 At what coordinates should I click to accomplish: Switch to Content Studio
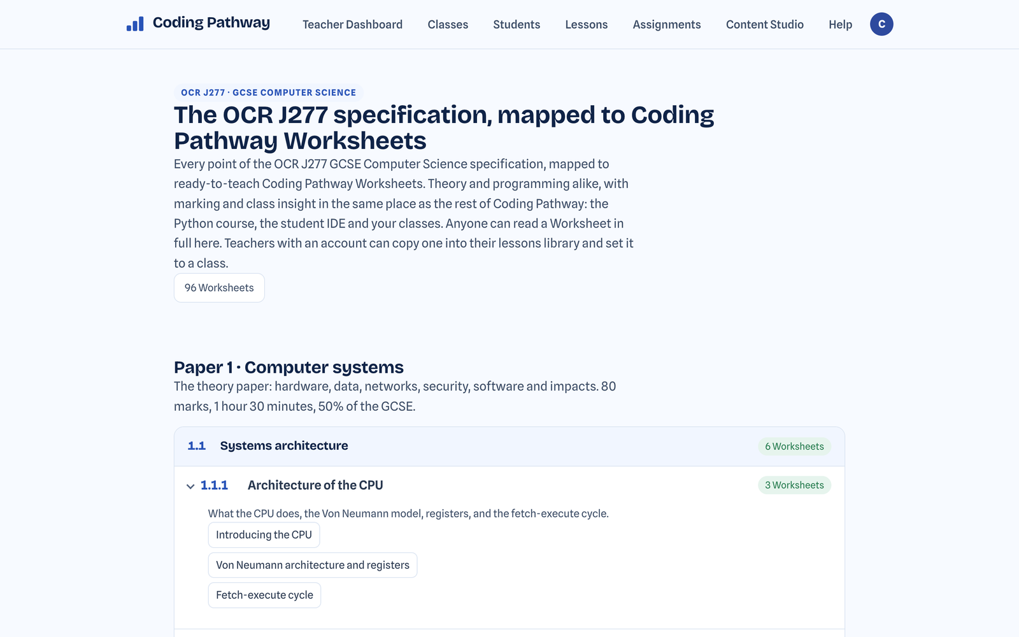point(764,24)
